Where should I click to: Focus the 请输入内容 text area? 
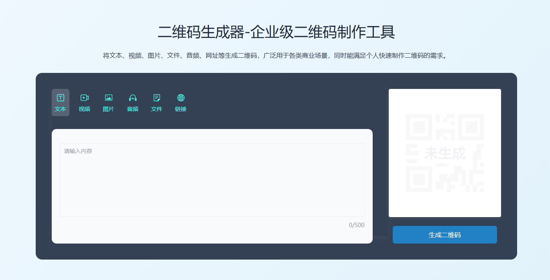[x=212, y=180]
